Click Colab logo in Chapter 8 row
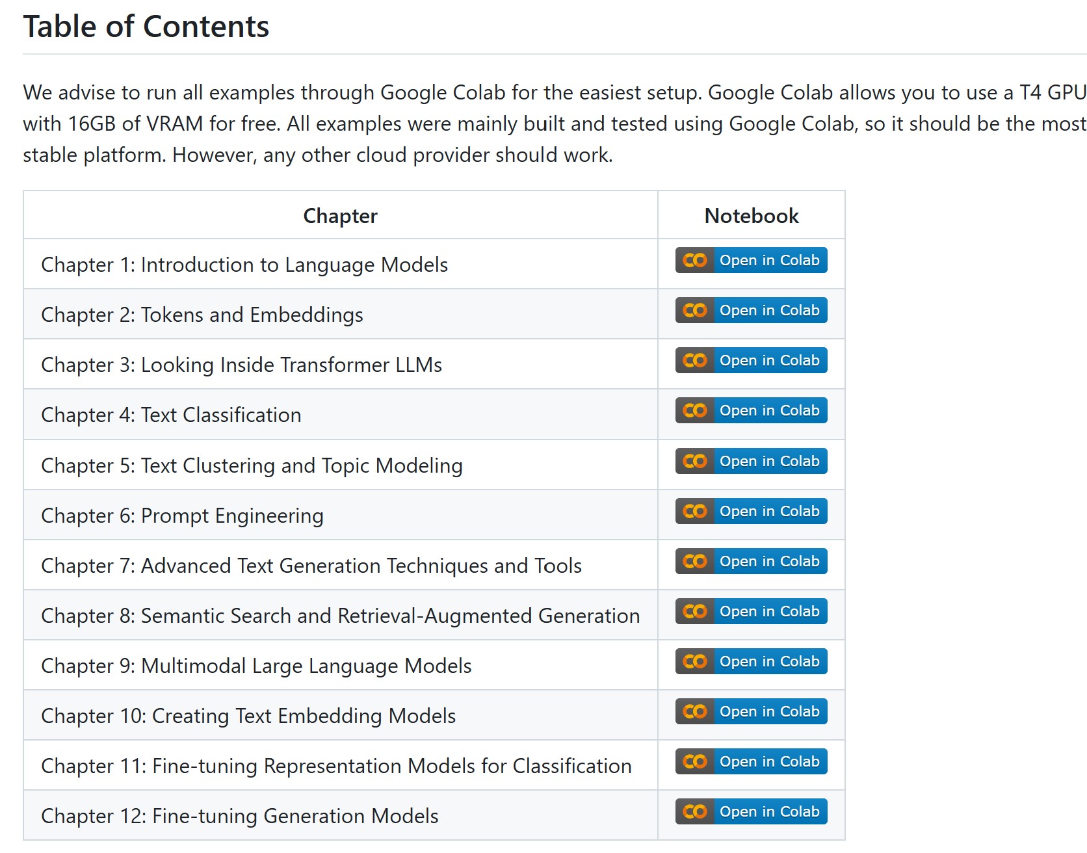The height and width of the screenshot is (853, 1087). (695, 612)
